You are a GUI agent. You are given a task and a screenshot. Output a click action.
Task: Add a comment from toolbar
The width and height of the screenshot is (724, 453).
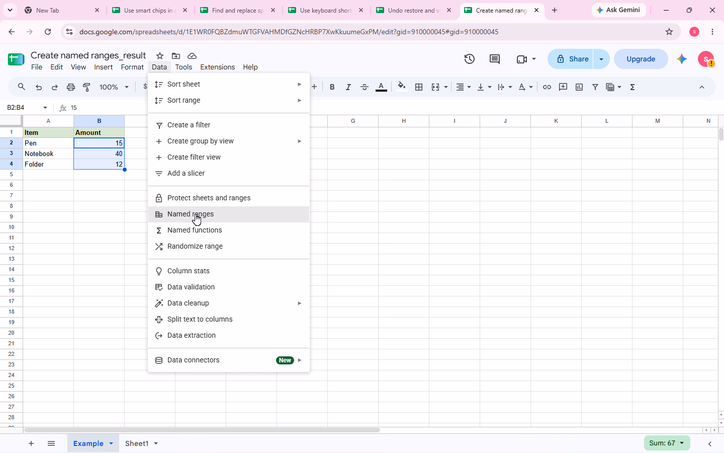tap(563, 87)
